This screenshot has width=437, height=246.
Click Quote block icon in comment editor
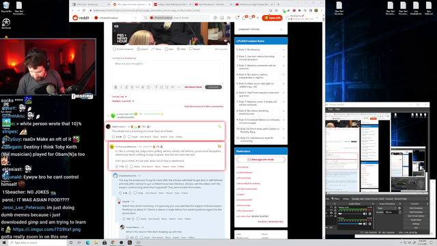point(173,87)
